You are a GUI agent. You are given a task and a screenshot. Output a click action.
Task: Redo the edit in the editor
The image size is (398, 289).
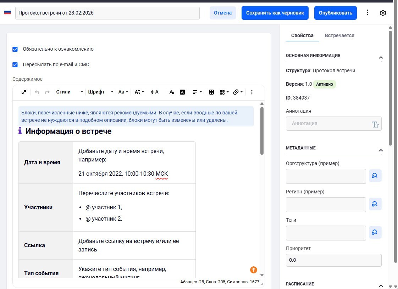coord(47,92)
